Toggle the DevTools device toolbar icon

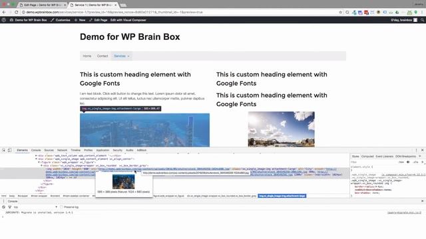pos(9,150)
